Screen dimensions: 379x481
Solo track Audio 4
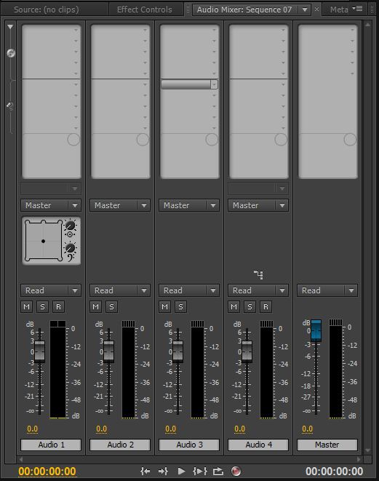point(250,307)
